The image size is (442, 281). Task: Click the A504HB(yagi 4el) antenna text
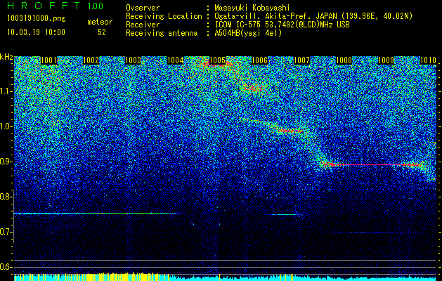click(x=248, y=33)
